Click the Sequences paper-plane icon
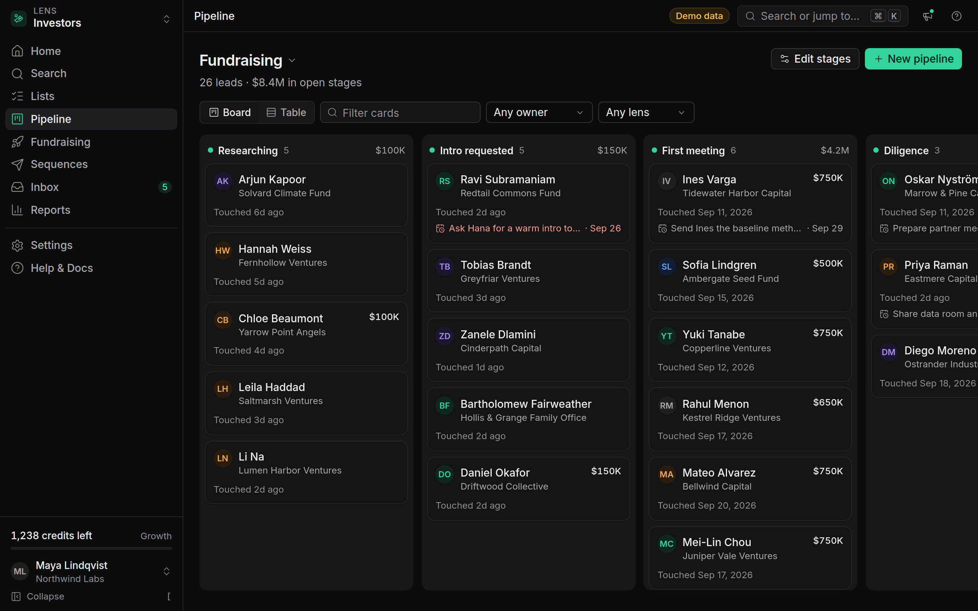The width and height of the screenshot is (978, 611). pos(17,165)
